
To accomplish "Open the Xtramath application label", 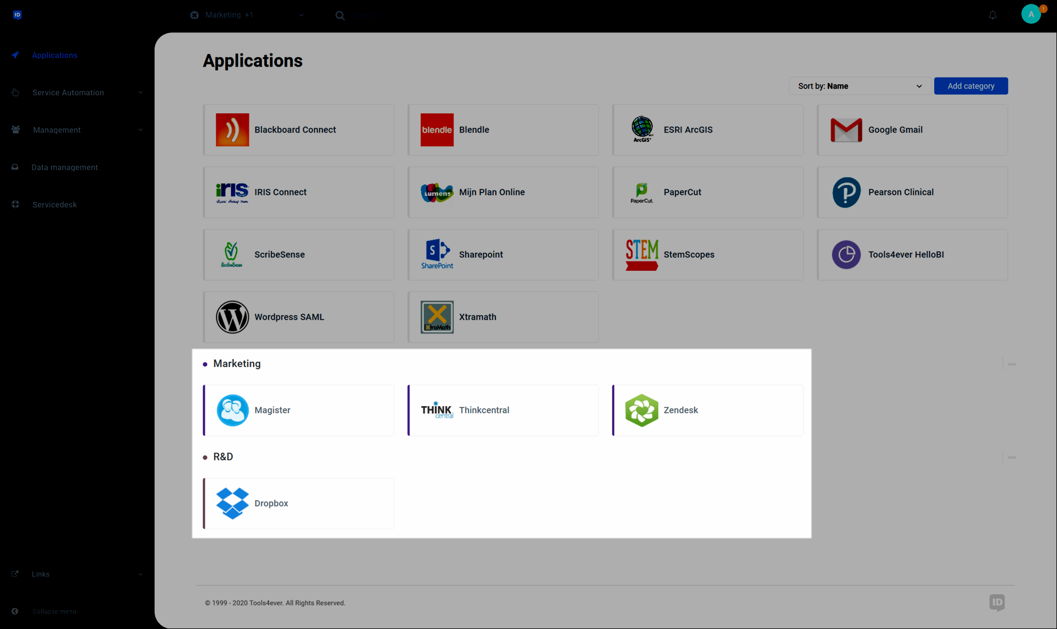I will pos(477,318).
